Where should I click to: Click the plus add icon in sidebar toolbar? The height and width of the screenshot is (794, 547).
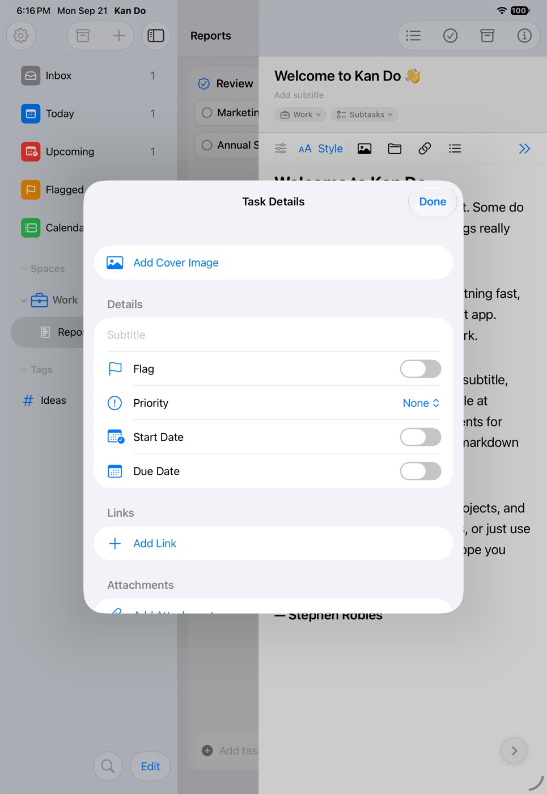click(x=118, y=36)
